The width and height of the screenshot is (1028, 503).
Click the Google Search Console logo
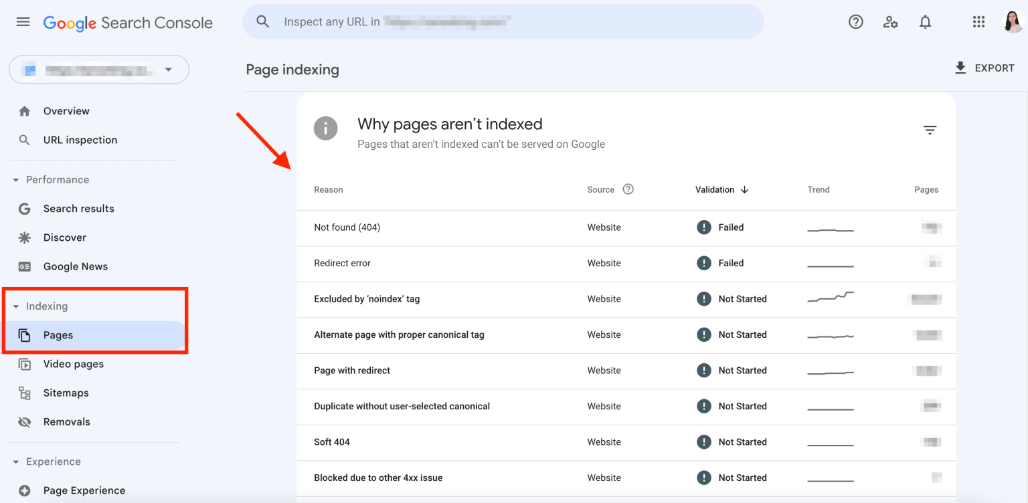point(128,23)
